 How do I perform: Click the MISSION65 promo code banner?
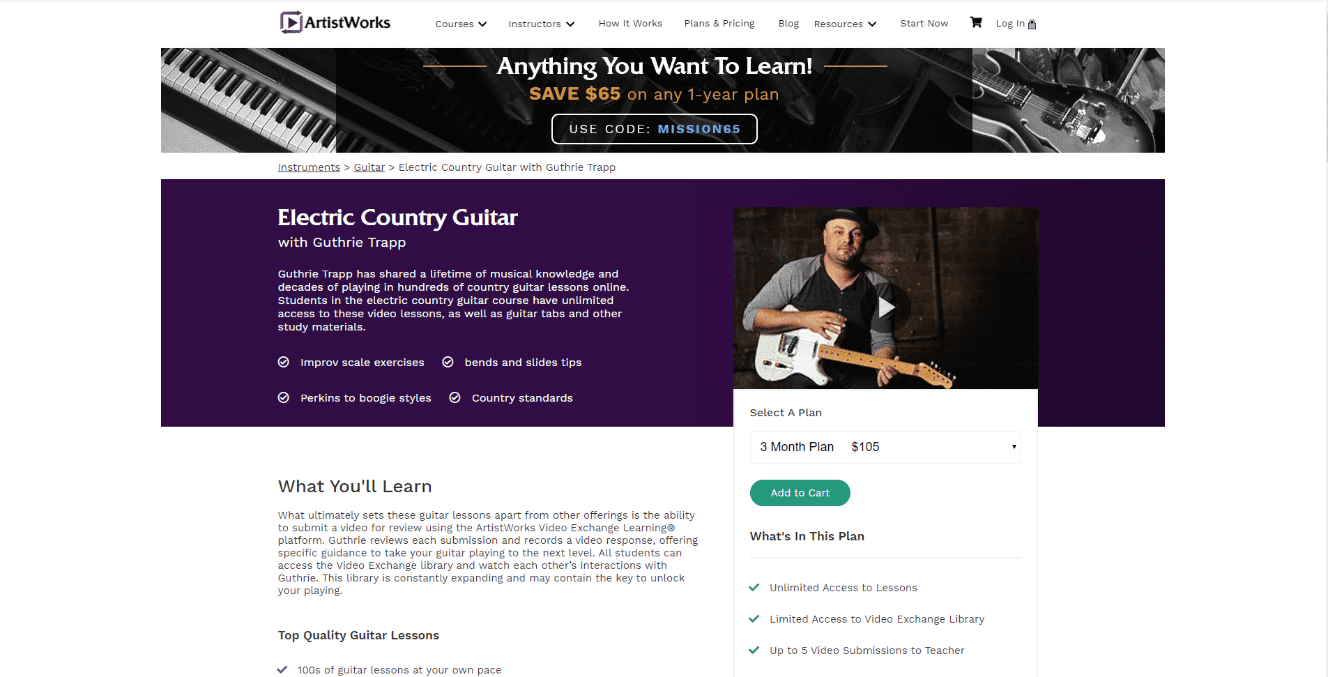[x=655, y=129]
